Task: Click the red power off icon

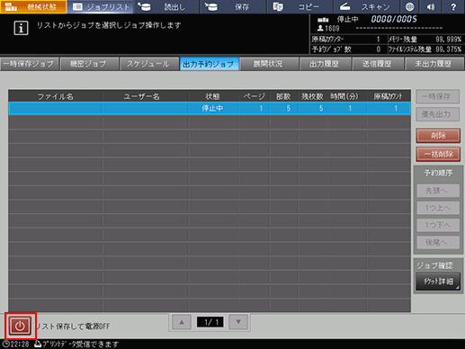Action: [20, 326]
